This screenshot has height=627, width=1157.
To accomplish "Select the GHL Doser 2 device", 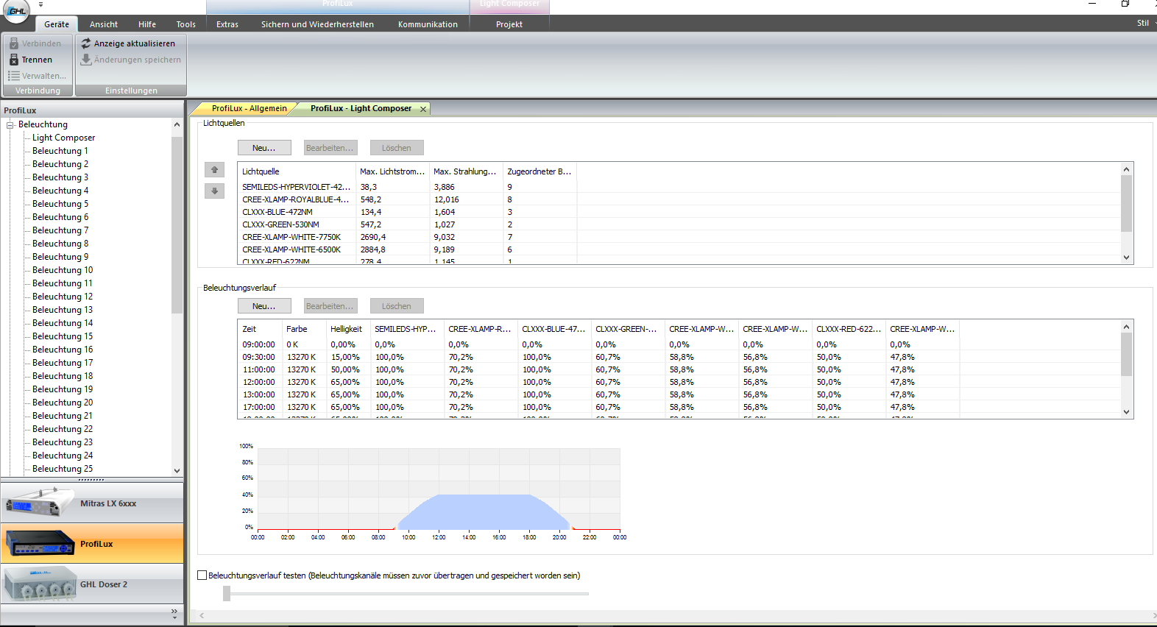I will (x=92, y=584).
